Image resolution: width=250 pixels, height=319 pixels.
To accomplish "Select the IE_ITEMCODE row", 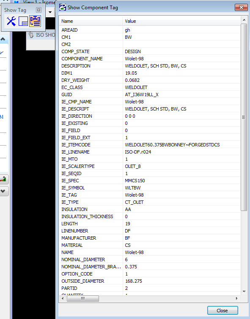I will [150, 145].
